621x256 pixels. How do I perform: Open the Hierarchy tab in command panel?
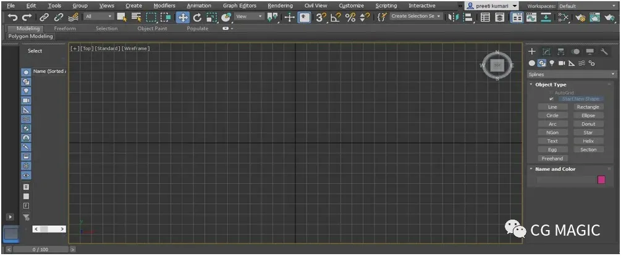point(561,51)
